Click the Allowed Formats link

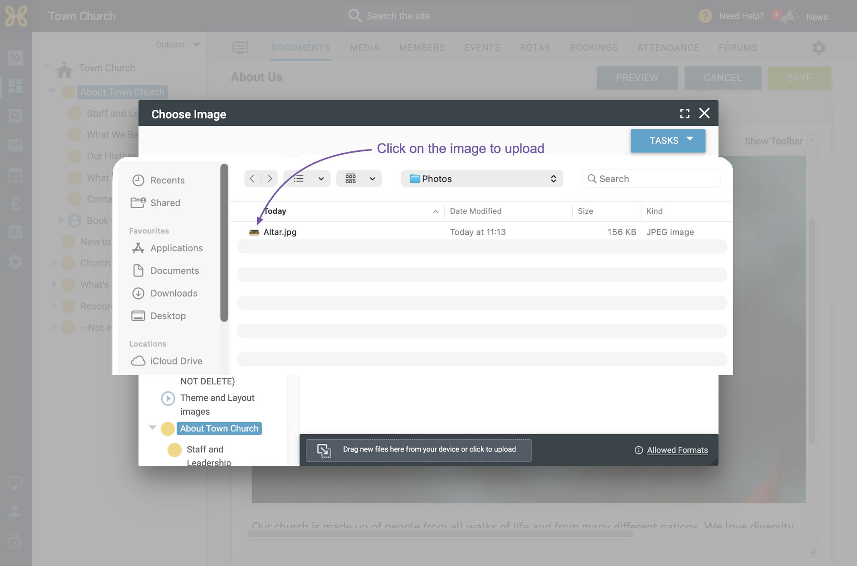[677, 450]
